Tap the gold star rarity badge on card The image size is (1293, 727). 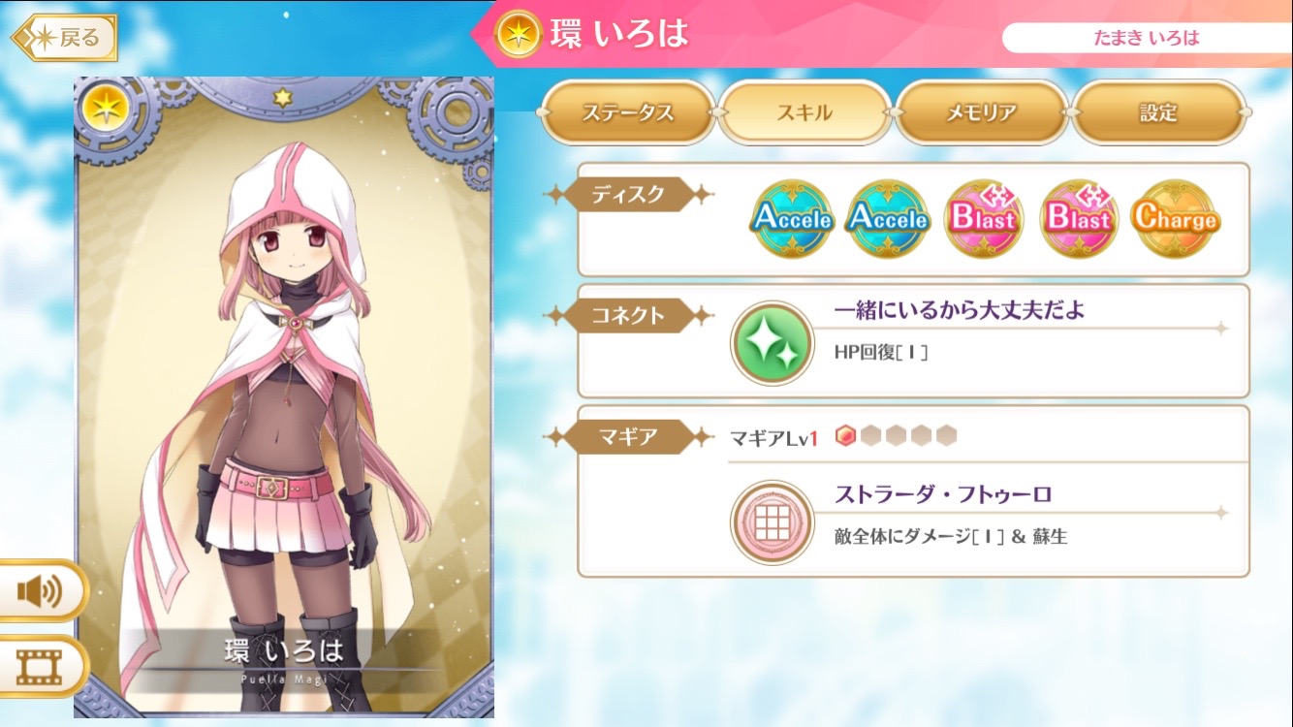coord(104,107)
